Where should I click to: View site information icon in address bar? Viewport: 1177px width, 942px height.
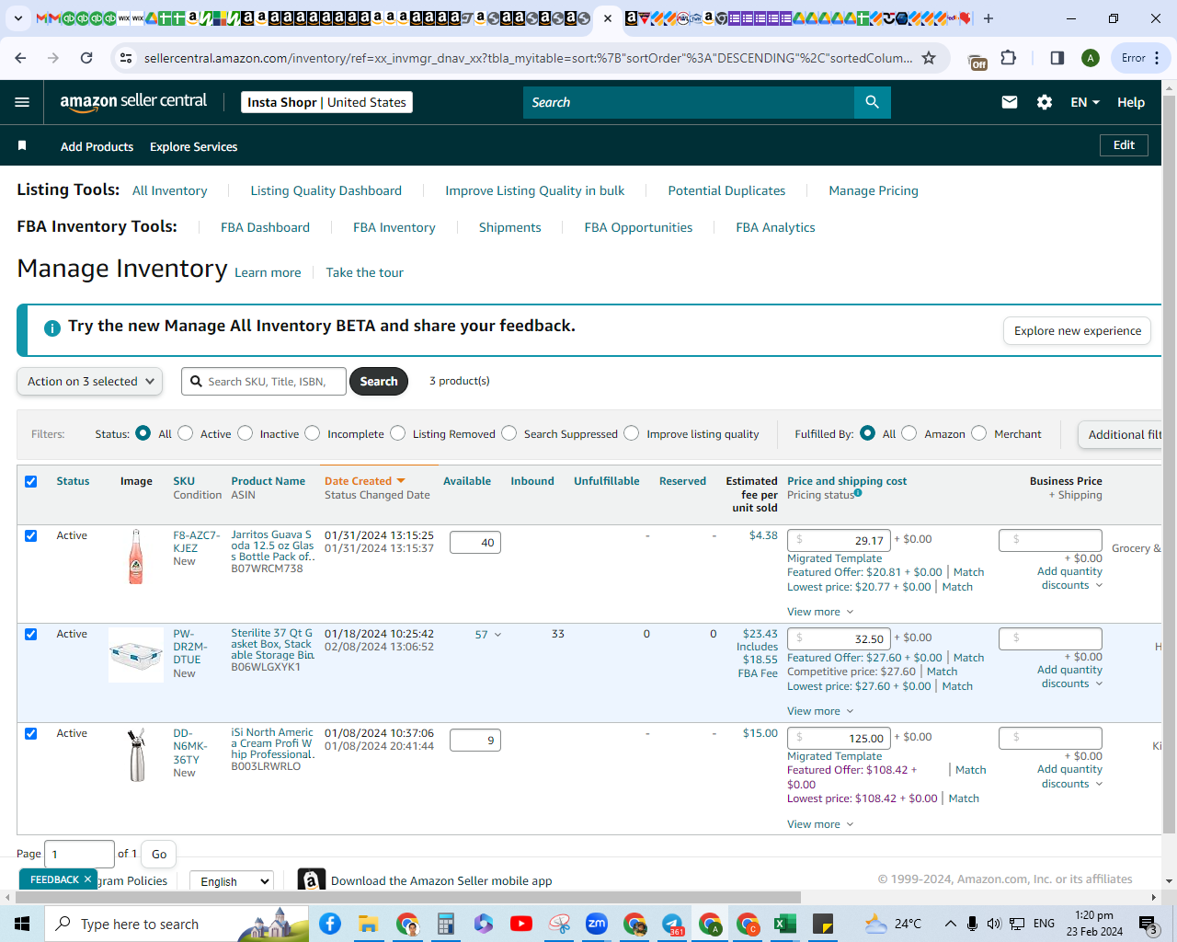[x=127, y=58]
